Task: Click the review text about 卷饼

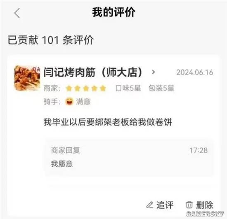Action: [x=108, y=122]
